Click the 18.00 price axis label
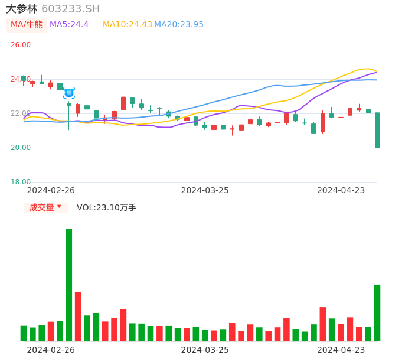This screenshot has height=358, width=405. [21, 182]
